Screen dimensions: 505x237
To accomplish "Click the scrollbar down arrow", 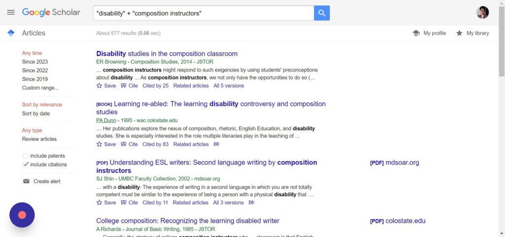I will tap(502, 234).
